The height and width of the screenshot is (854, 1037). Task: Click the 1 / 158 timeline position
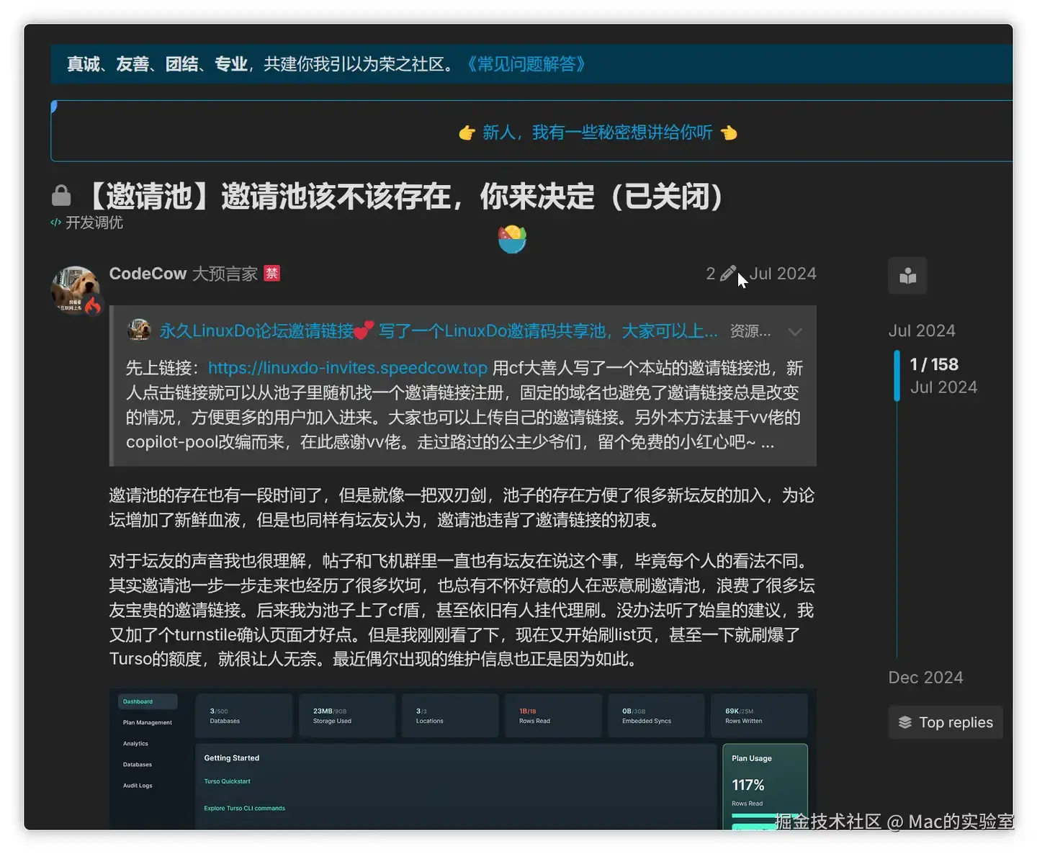pos(934,364)
